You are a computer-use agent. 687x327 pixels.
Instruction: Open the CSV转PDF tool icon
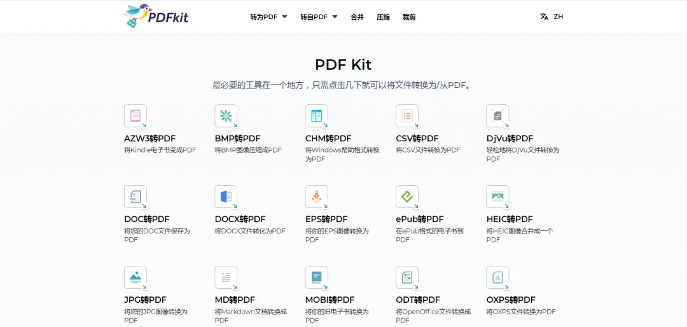click(407, 116)
